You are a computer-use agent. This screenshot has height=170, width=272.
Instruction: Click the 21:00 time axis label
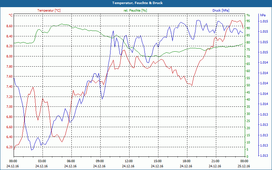(x=215, y=161)
